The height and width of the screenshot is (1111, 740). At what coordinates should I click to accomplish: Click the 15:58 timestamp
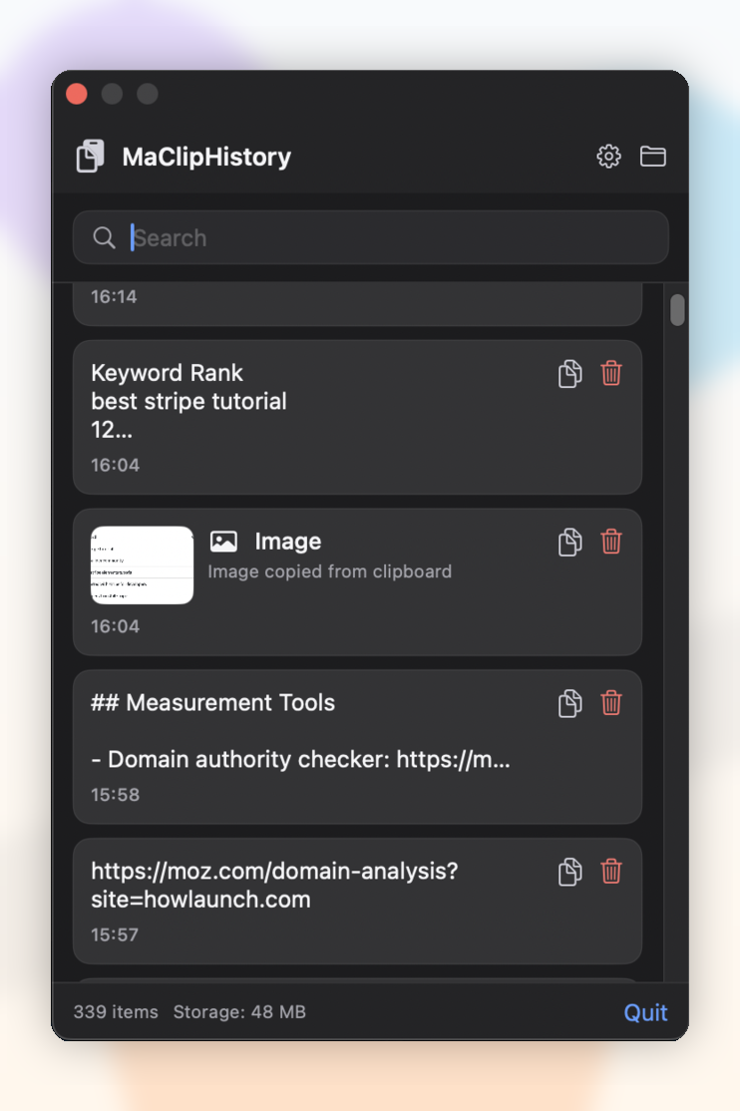(x=115, y=795)
